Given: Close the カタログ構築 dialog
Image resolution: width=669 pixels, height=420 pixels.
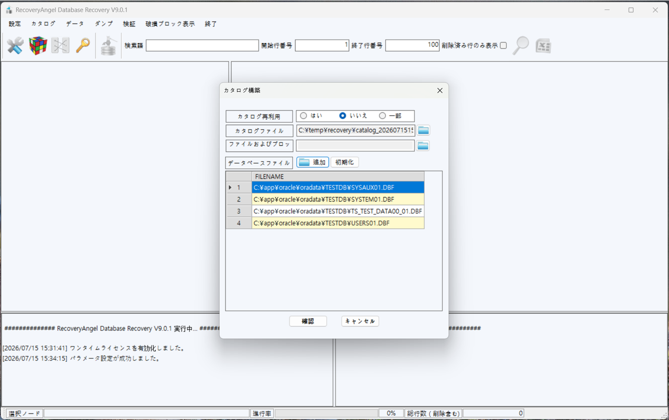Looking at the screenshot, I should coord(440,90).
